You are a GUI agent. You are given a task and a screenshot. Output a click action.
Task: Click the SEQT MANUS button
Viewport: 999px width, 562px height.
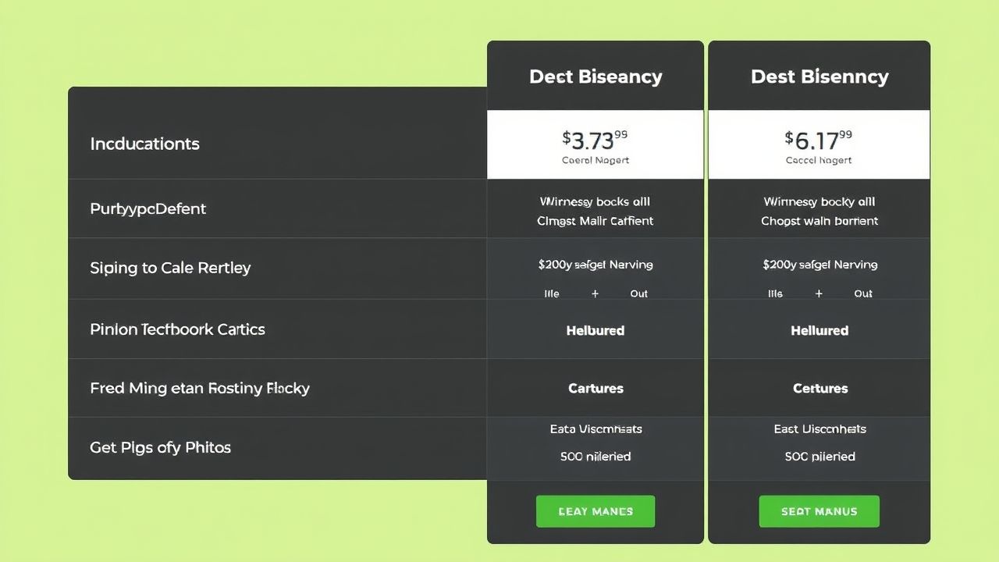(819, 511)
